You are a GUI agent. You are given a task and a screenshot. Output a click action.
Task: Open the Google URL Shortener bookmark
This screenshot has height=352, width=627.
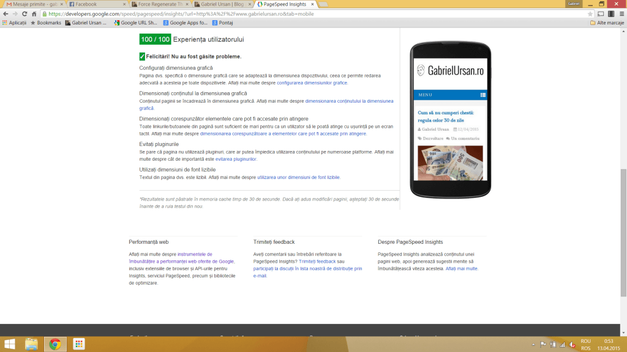point(135,23)
